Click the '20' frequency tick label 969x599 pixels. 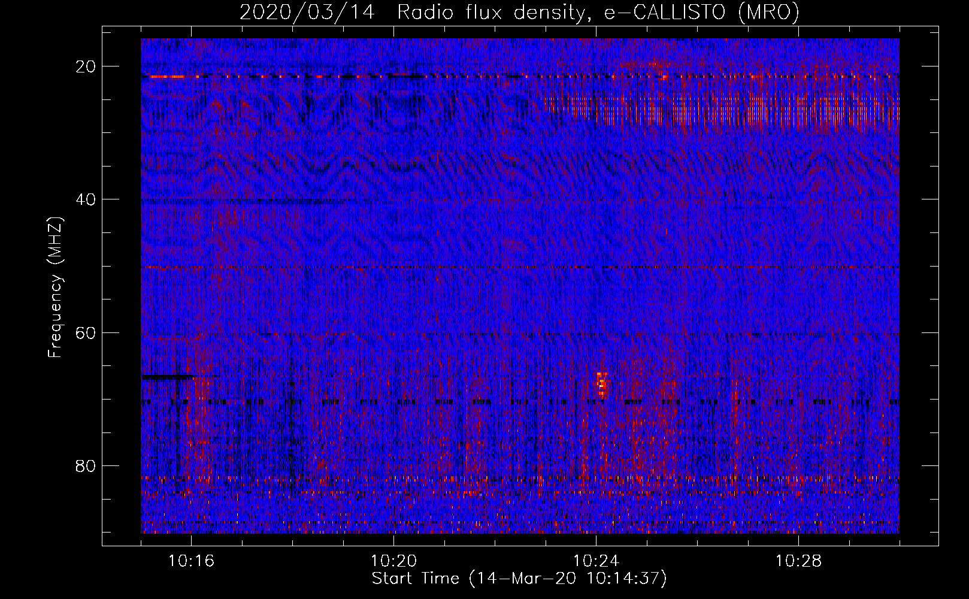click(x=86, y=66)
